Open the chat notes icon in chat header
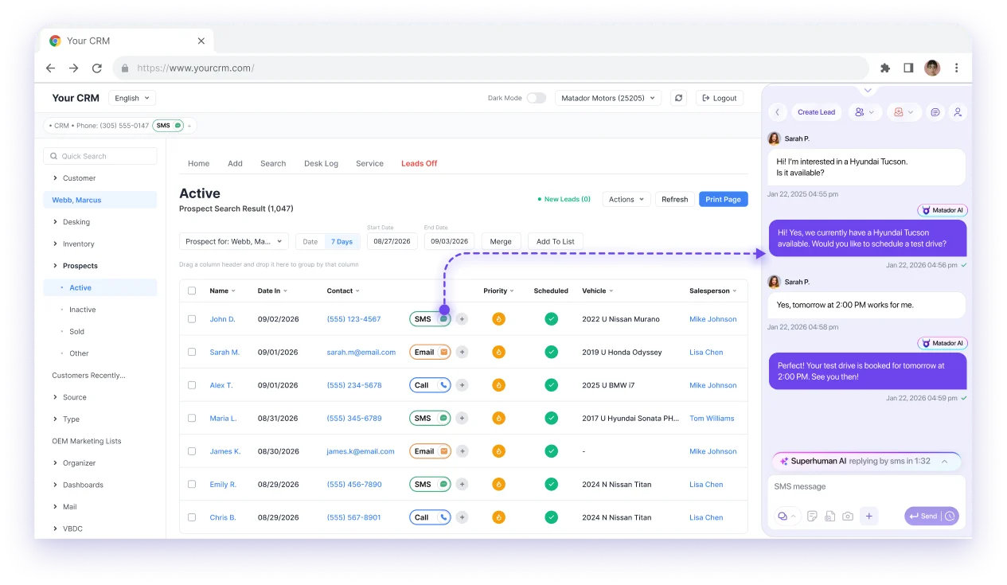 pos(935,112)
